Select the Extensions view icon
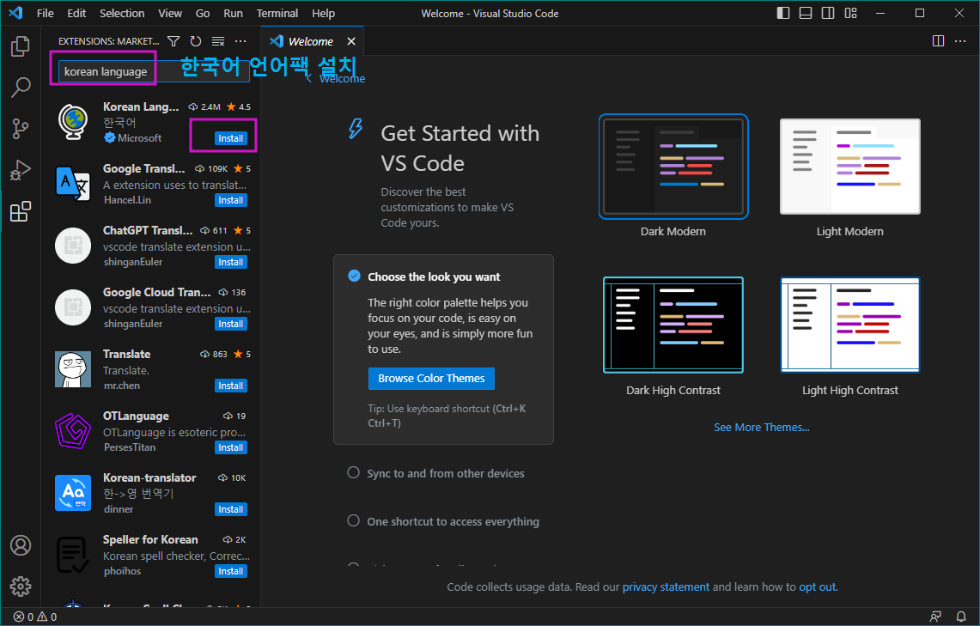 tap(20, 212)
